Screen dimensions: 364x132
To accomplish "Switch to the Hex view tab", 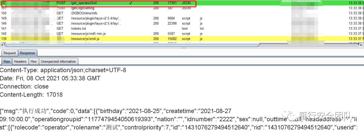I will 34,62.
